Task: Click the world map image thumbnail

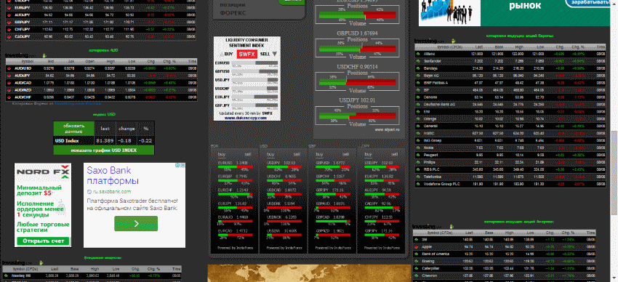Action: click(x=310, y=273)
